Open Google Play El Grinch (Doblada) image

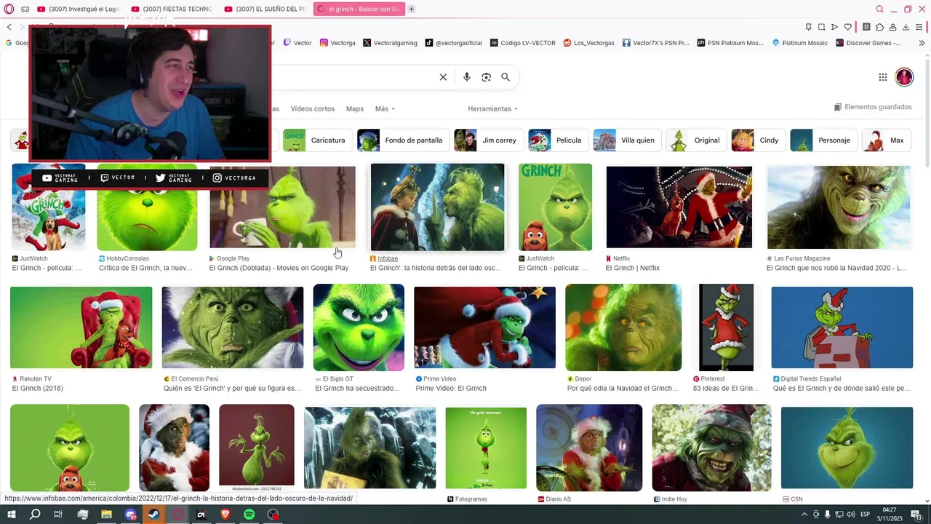(282, 207)
